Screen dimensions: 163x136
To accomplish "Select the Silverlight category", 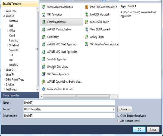I will pos(14,50).
